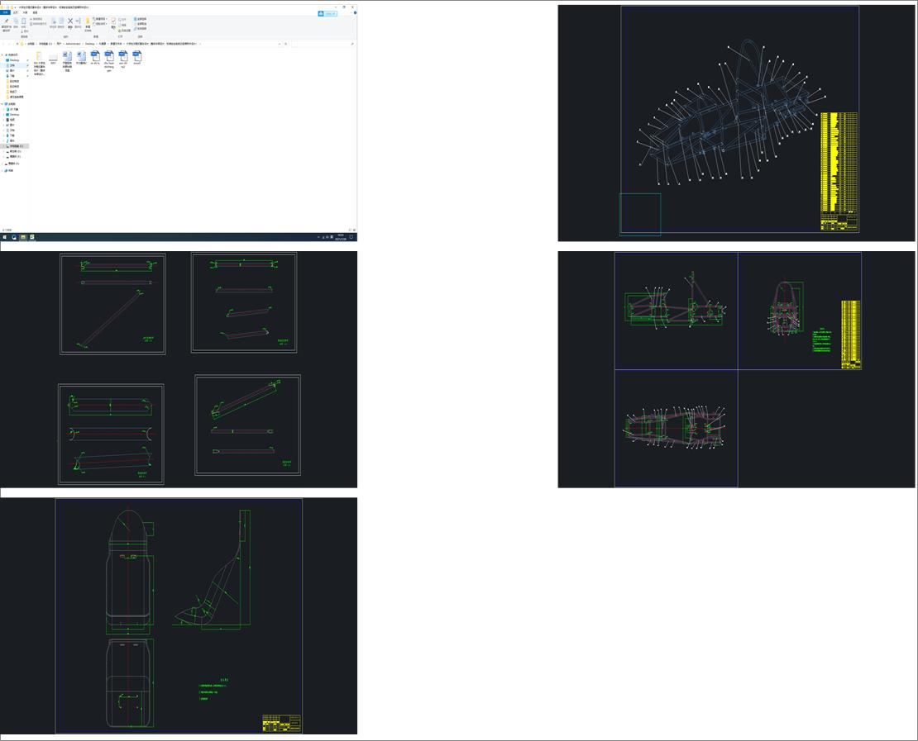Open the blue File tab in Explorer
918x741 pixels.
pyautogui.click(x=5, y=12)
